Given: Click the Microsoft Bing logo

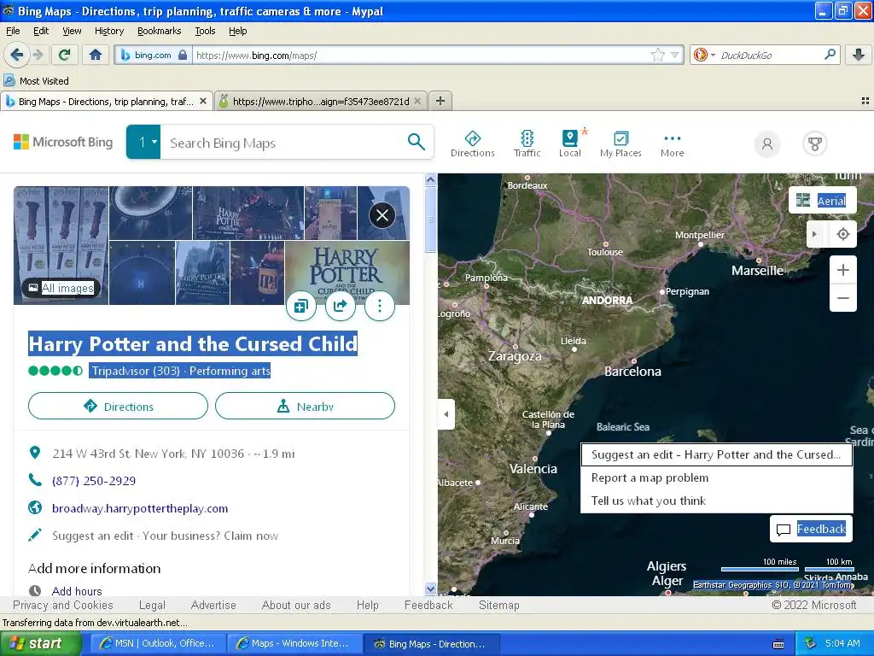Looking at the screenshot, I should (63, 143).
